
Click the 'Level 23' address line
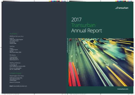(x=12, y=38)
